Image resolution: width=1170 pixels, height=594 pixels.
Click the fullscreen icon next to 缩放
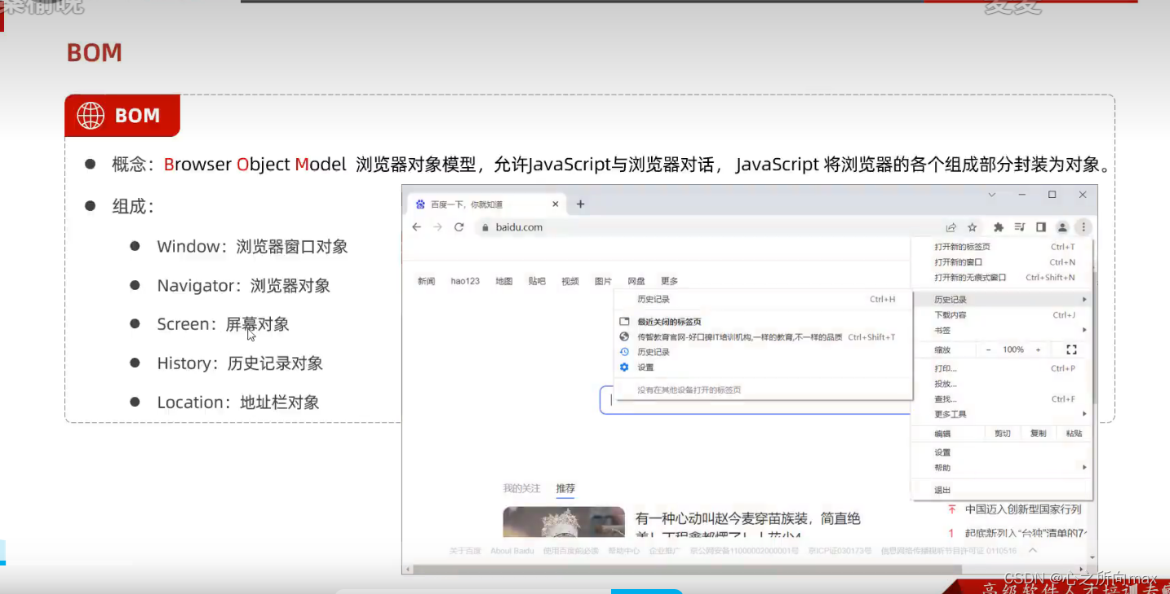pos(1070,349)
